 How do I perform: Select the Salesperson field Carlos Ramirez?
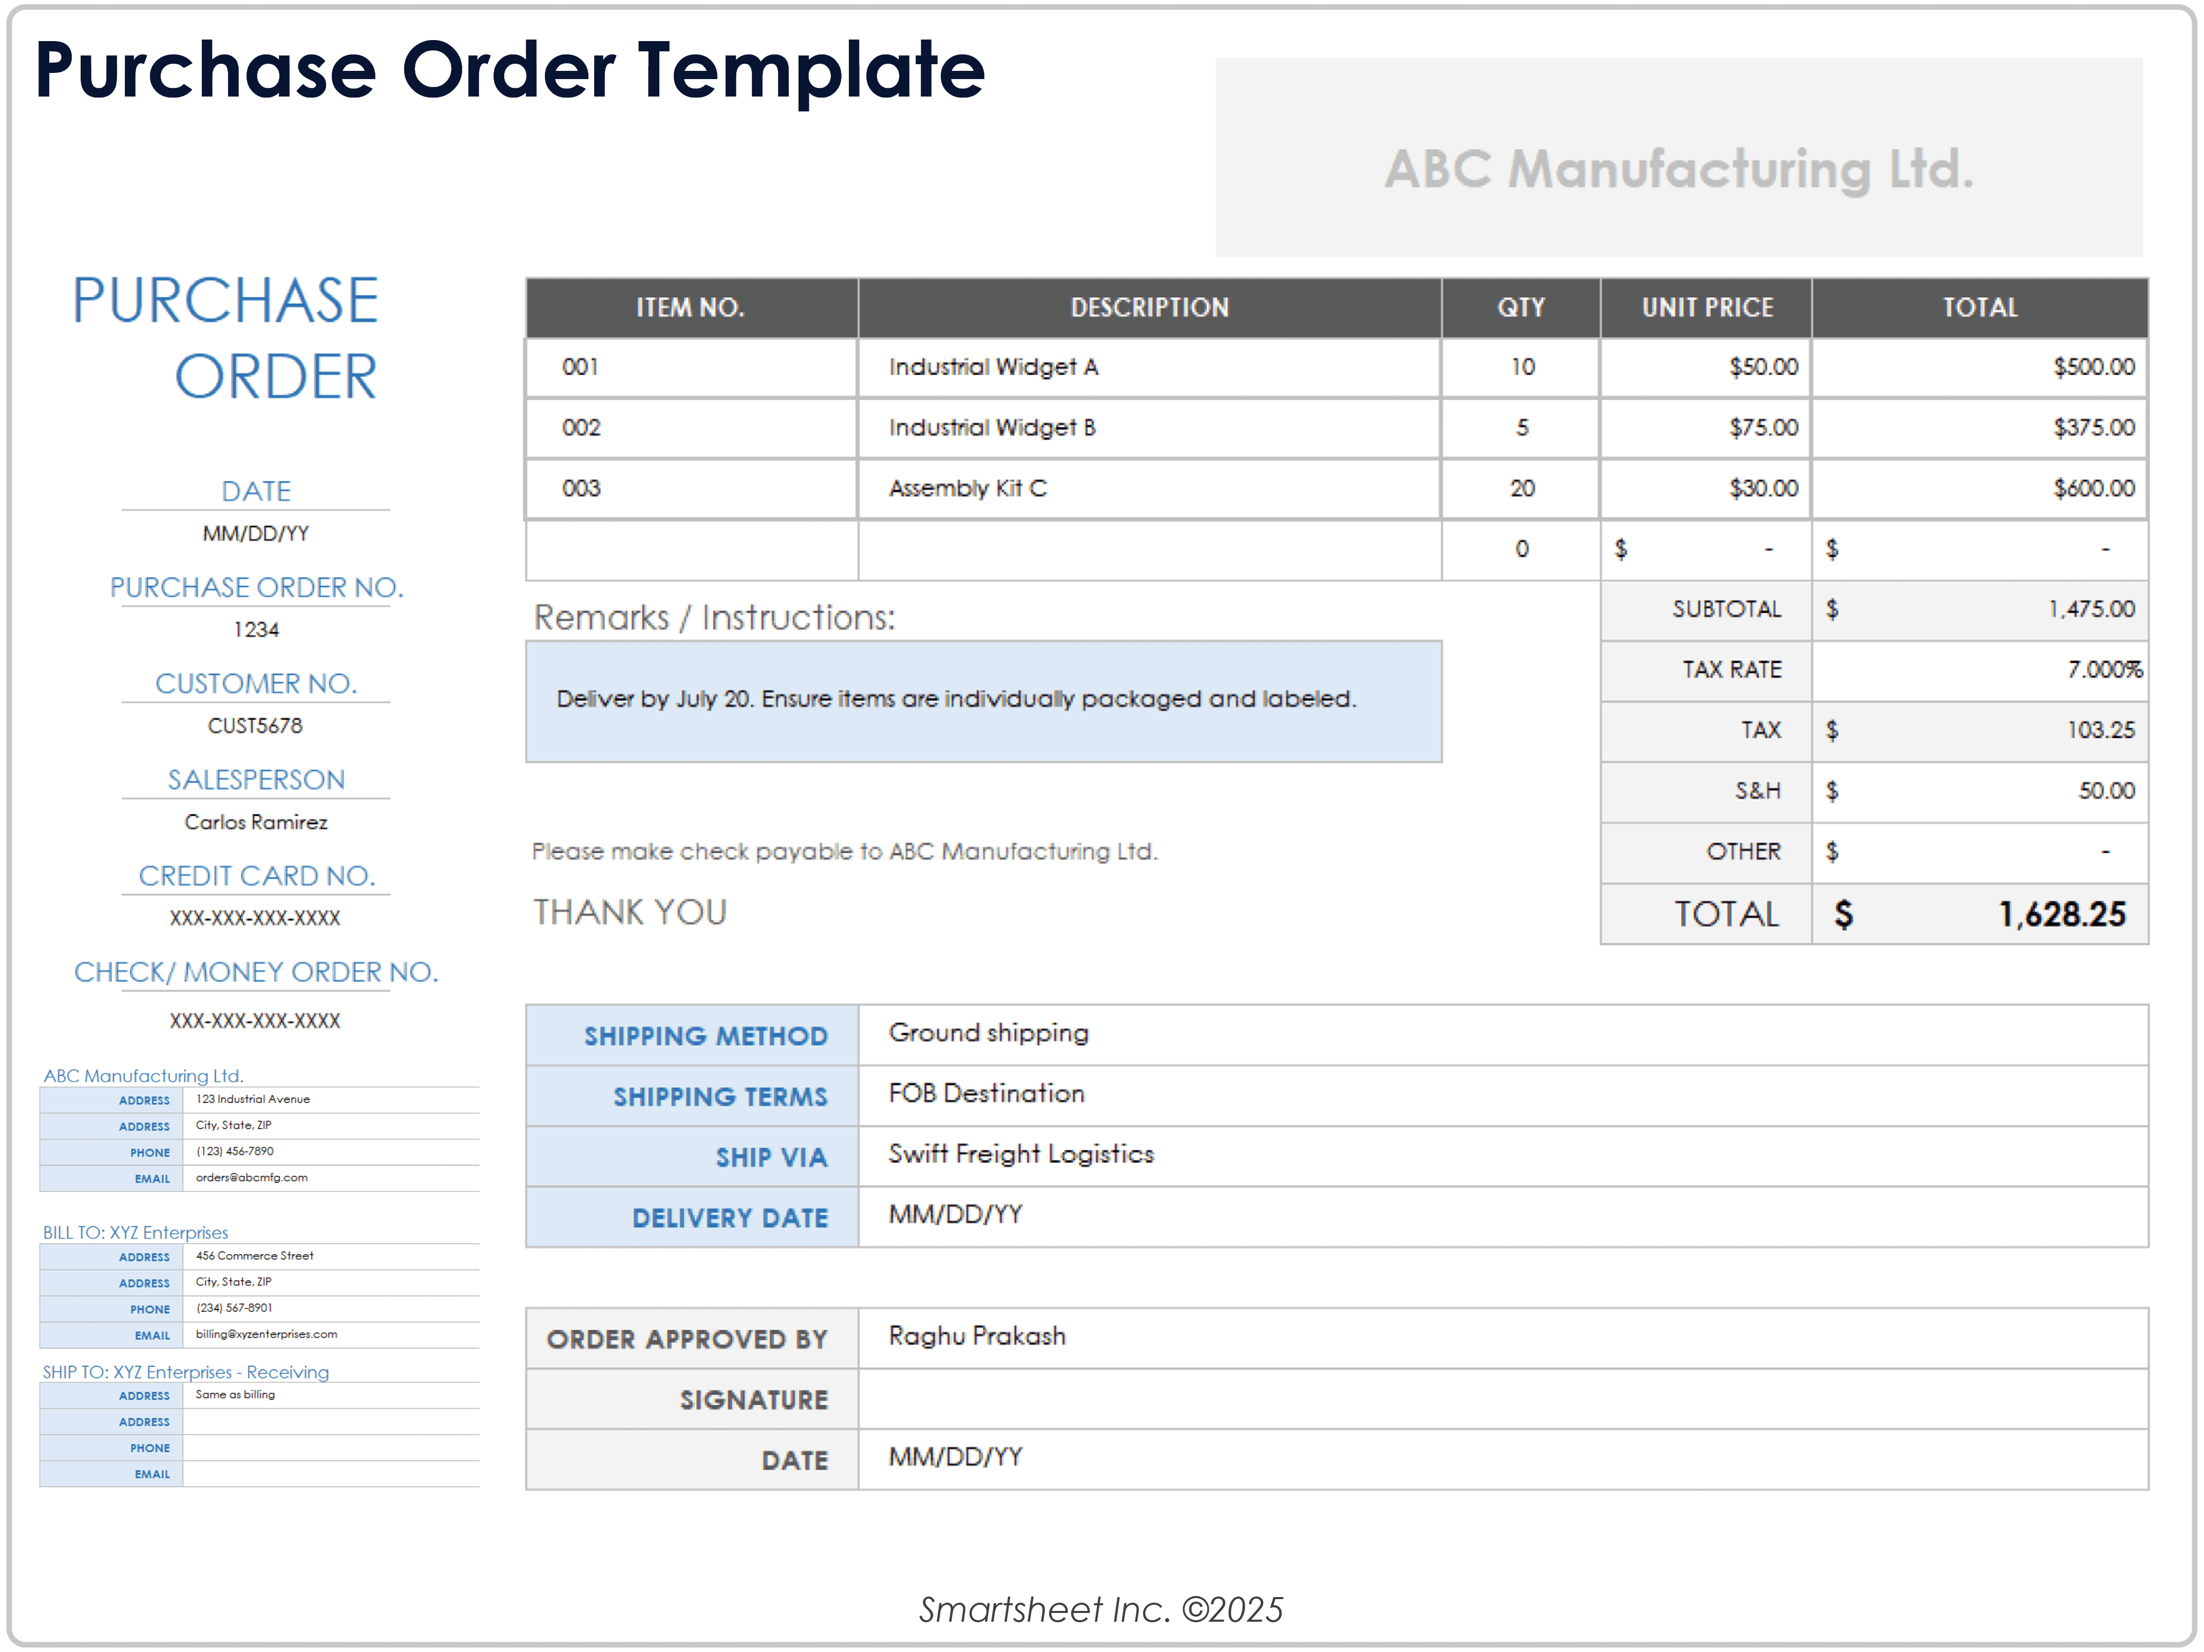255,822
